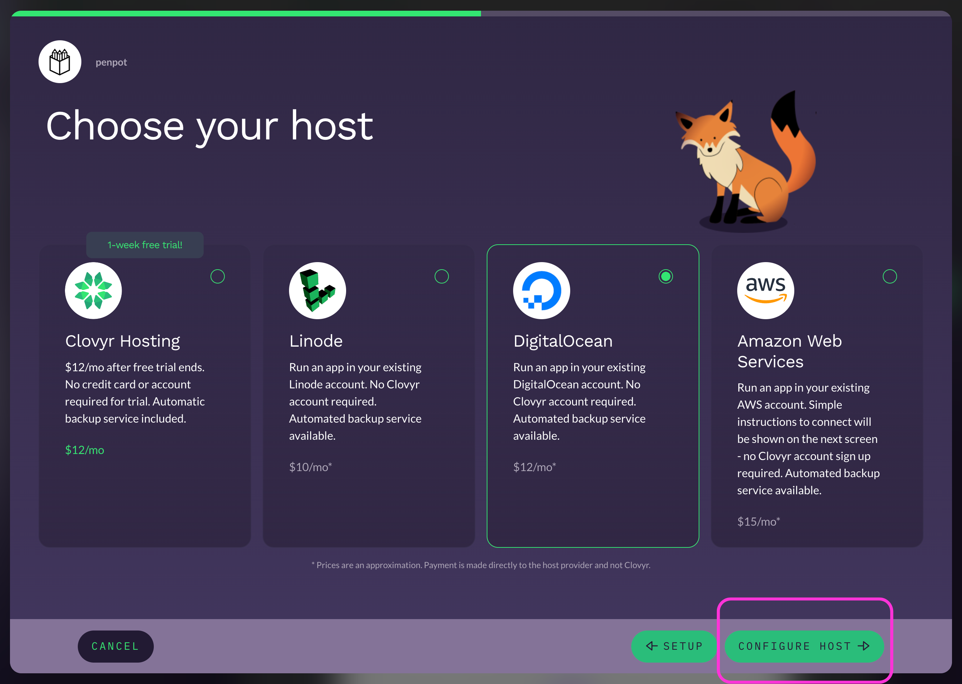Click the 'Amazon Web Services' card title

790,351
